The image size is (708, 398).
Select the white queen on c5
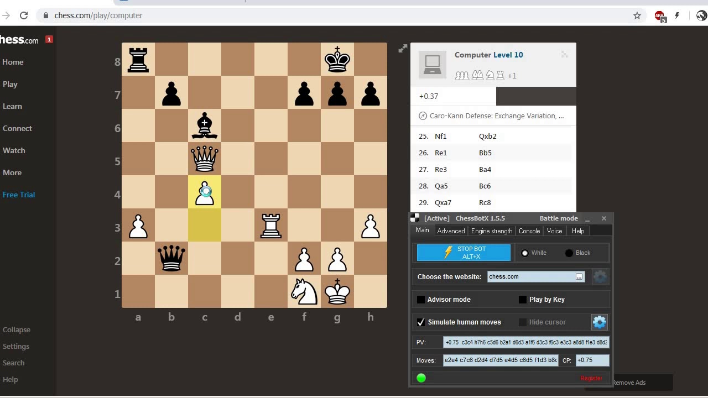[x=205, y=159]
